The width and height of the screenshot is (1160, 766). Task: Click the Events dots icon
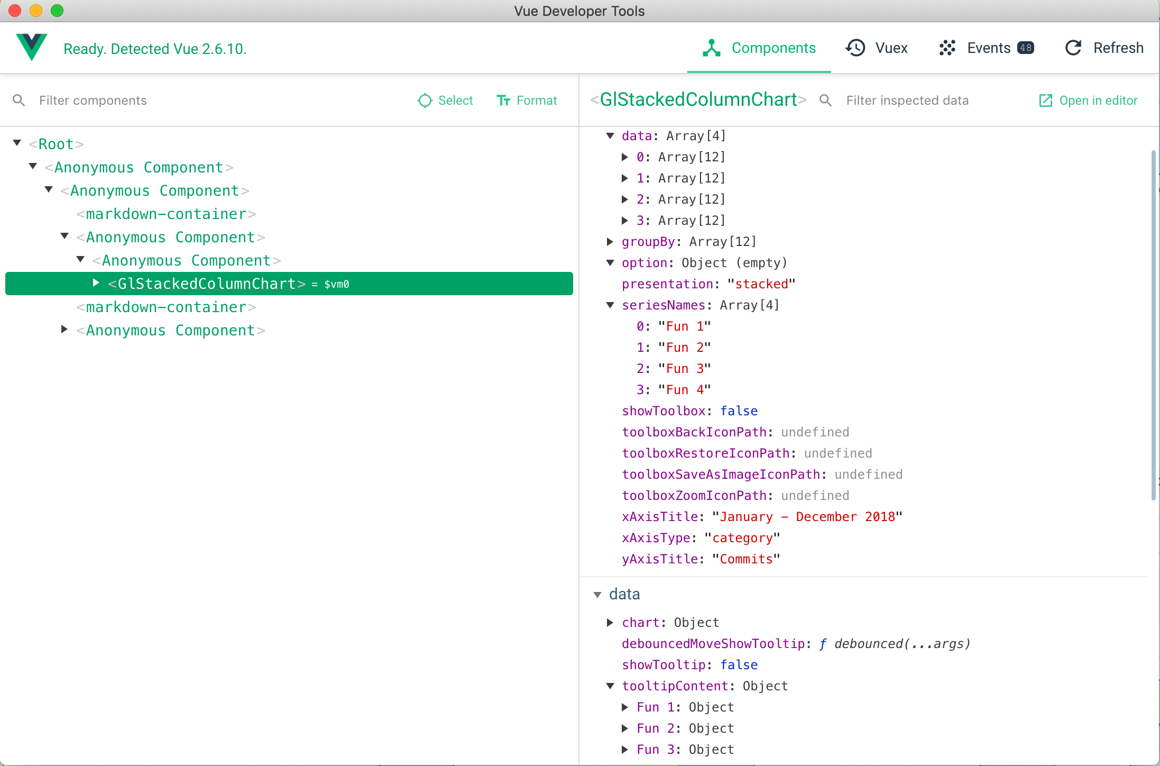coord(947,48)
